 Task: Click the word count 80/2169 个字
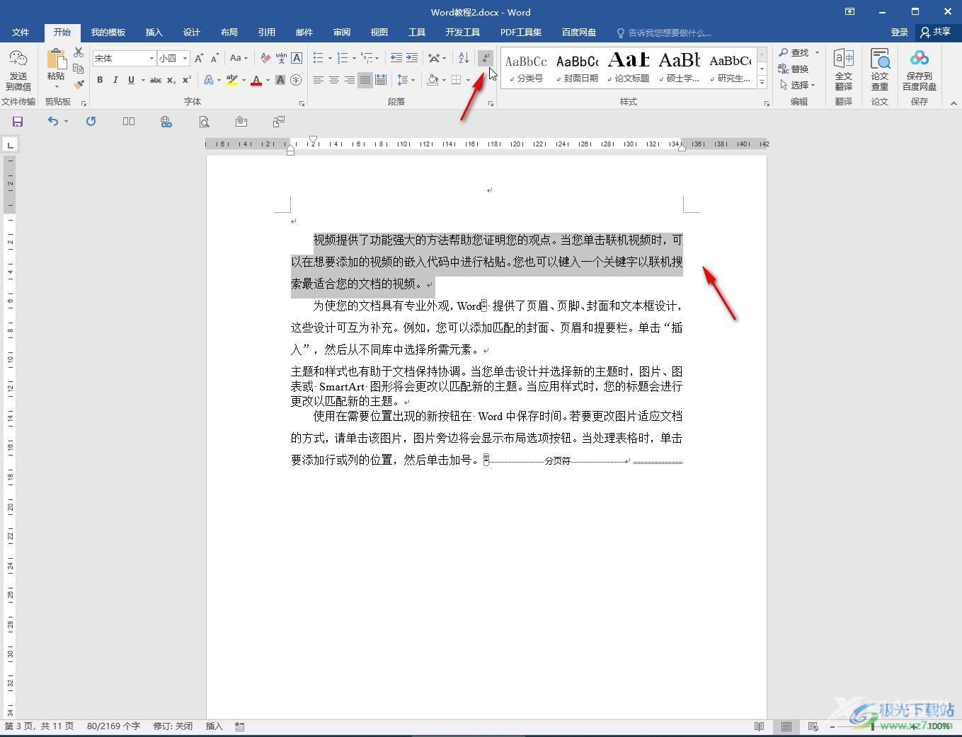click(114, 726)
